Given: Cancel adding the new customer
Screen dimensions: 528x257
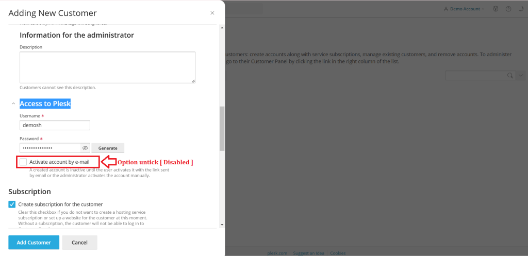Looking at the screenshot, I should 80,242.
